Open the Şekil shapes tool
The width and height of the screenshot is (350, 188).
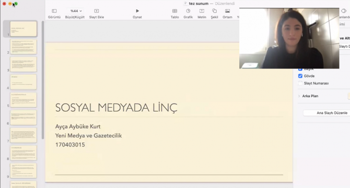(x=214, y=11)
